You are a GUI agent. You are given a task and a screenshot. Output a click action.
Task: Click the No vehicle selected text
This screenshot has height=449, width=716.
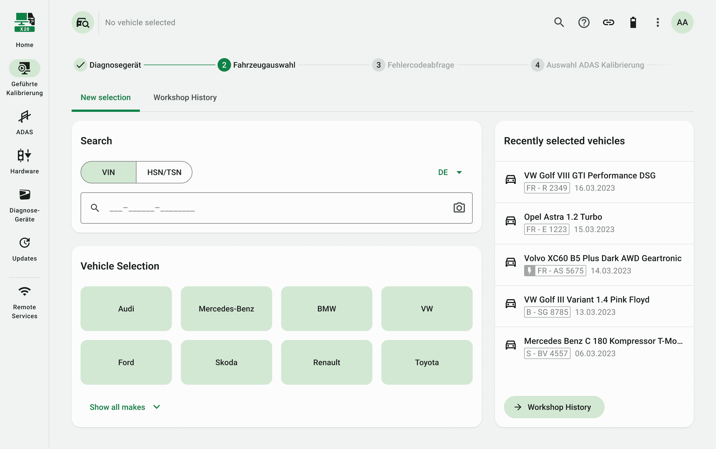pyautogui.click(x=140, y=22)
